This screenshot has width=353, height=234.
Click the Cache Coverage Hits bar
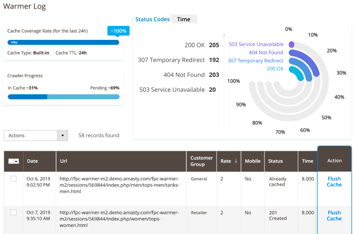[x=64, y=42]
